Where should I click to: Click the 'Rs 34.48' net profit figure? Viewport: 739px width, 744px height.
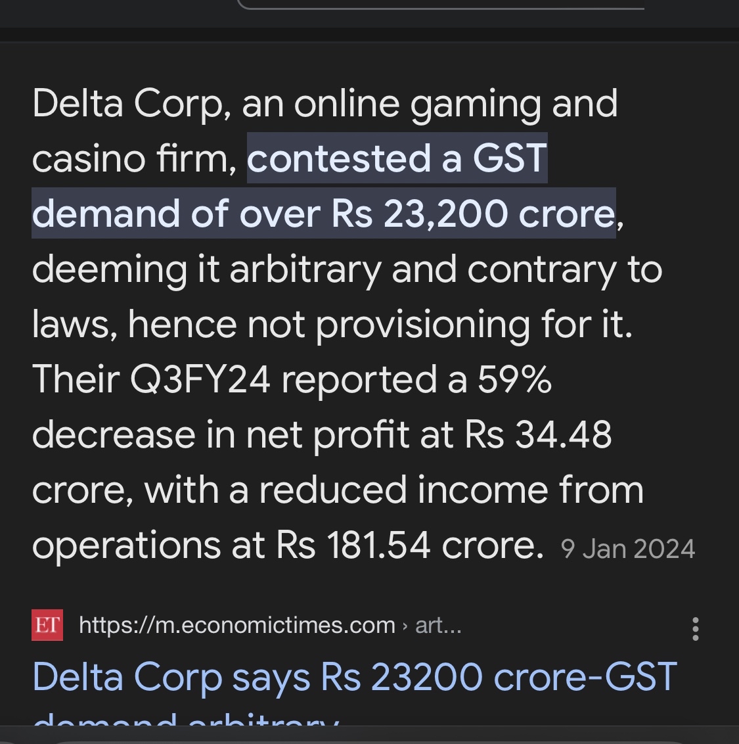pos(539,435)
